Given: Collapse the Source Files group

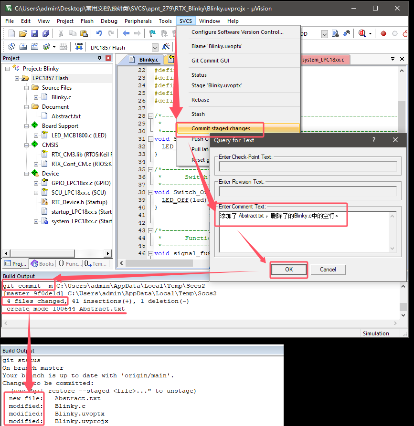Looking at the screenshot, I should (x=27, y=88).
